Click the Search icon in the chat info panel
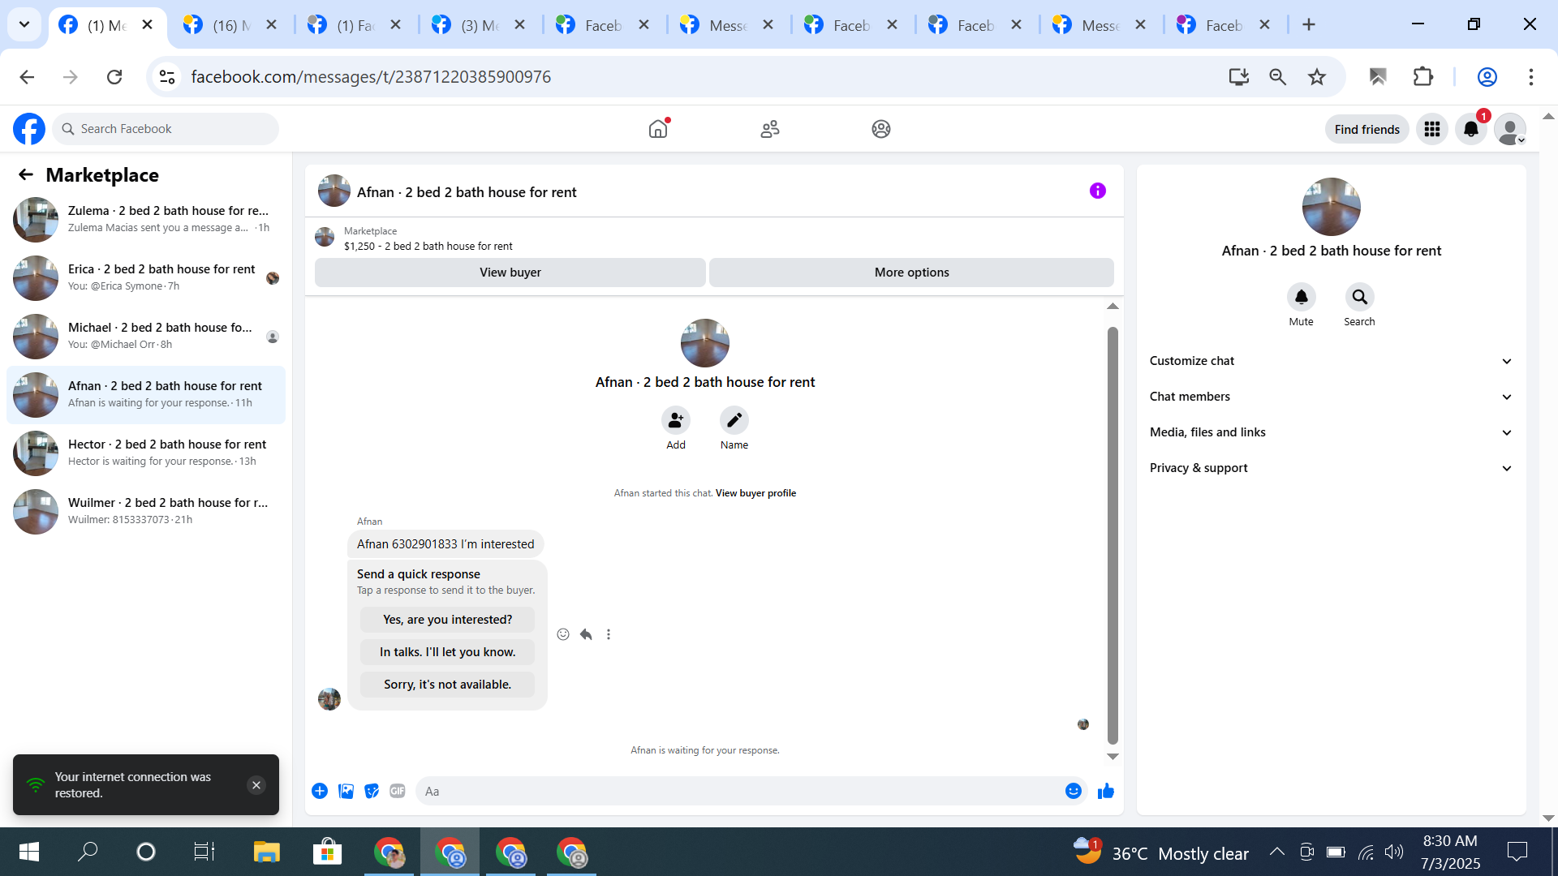This screenshot has width=1558, height=876. coord(1359,298)
